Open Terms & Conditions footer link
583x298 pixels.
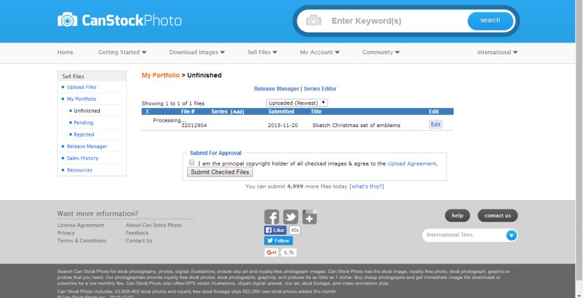[82, 241]
